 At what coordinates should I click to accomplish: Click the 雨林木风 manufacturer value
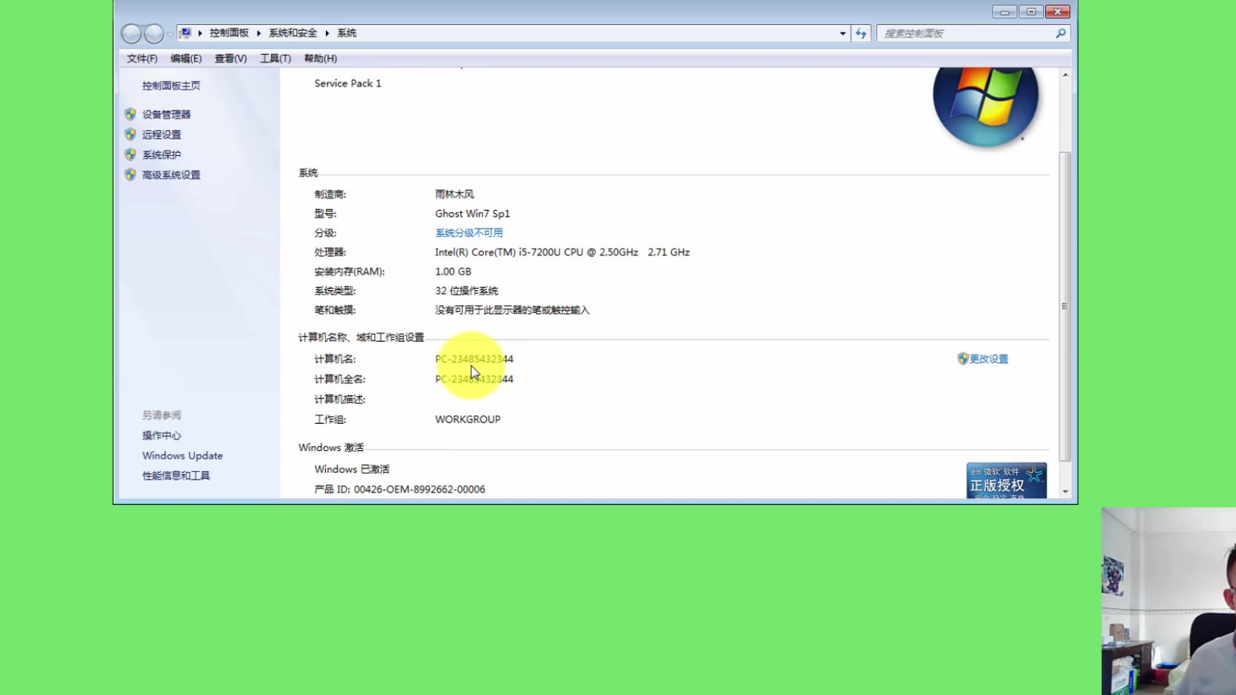[454, 194]
